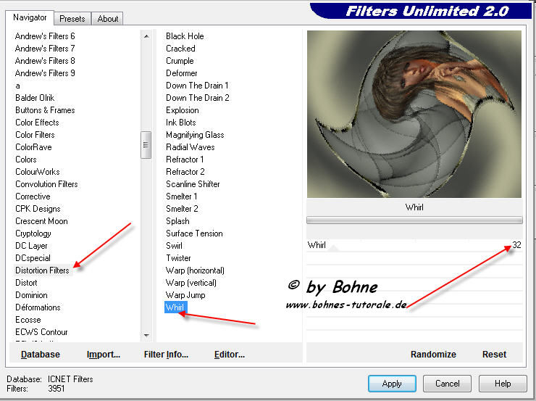The image size is (536, 401).
Task: Click the whirl preview image
Action: 414,114
